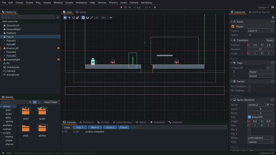Select the pointer select tool
The height and width of the screenshot is (155, 276).
65,18
